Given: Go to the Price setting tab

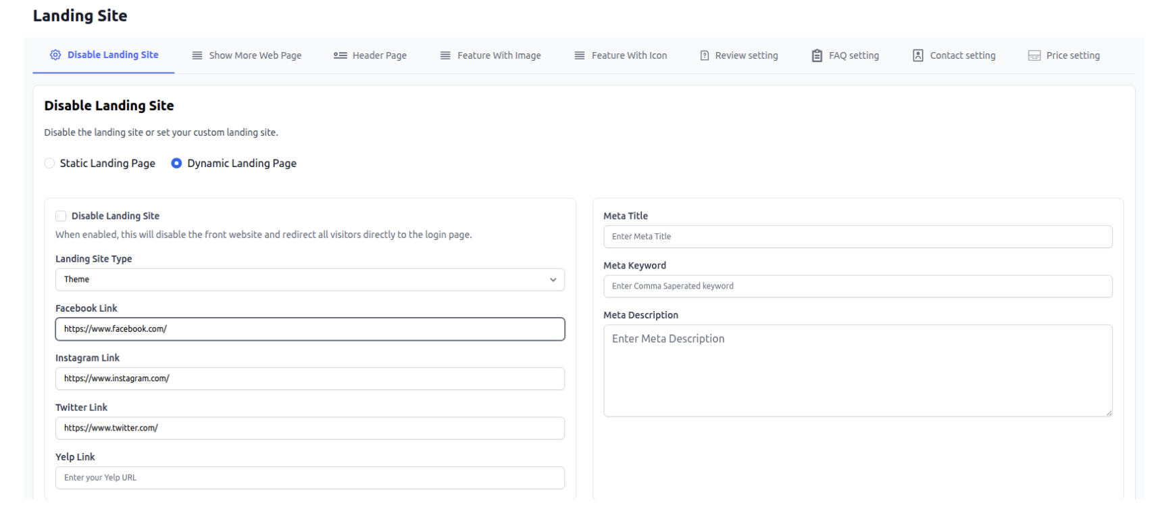Looking at the screenshot, I should tap(1064, 55).
